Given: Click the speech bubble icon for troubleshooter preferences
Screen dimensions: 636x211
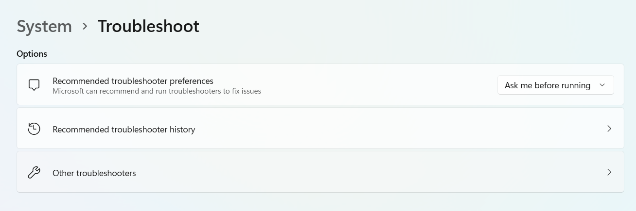Looking at the screenshot, I should pyautogui.click(x=34, y=85).
